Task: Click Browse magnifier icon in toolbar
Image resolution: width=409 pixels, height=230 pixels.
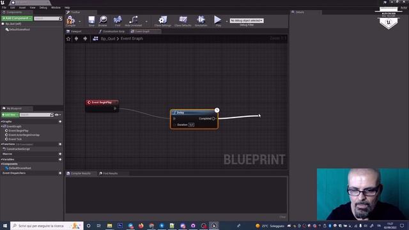Action: click(x=103, y=20)
